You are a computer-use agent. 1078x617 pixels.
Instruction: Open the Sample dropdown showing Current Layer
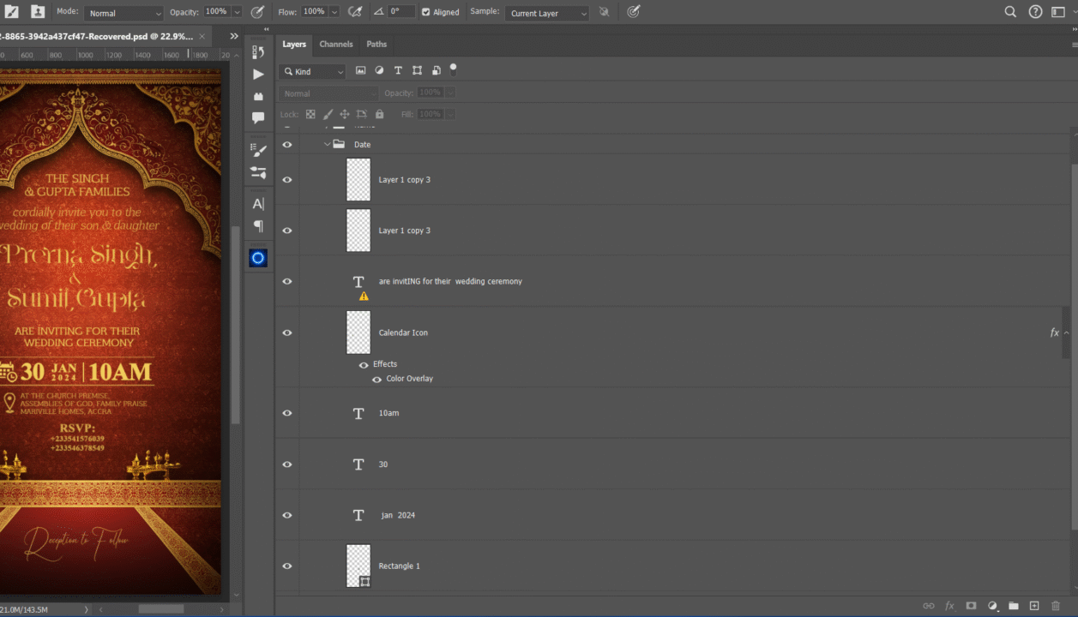[546, 13]
